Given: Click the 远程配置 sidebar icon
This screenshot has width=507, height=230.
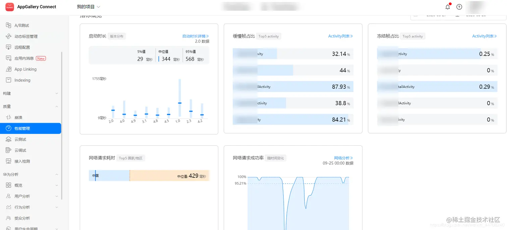Looking at the screenshot, I should (x=9, y=47).
